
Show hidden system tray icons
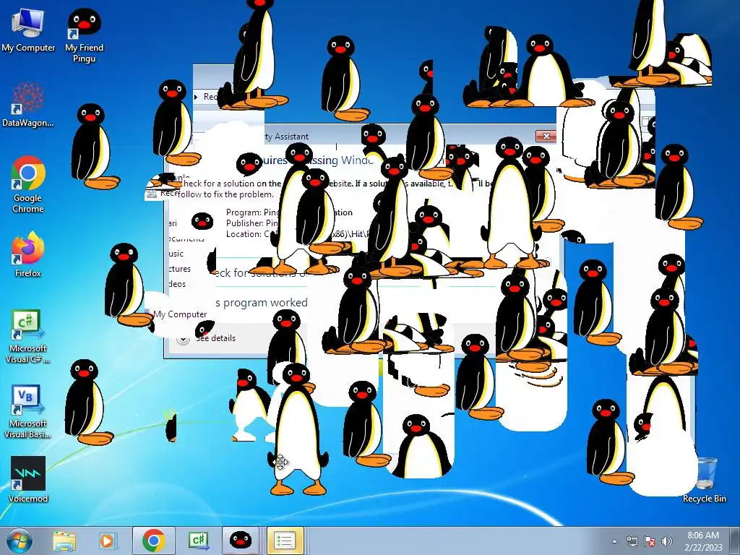pos(614,541)
